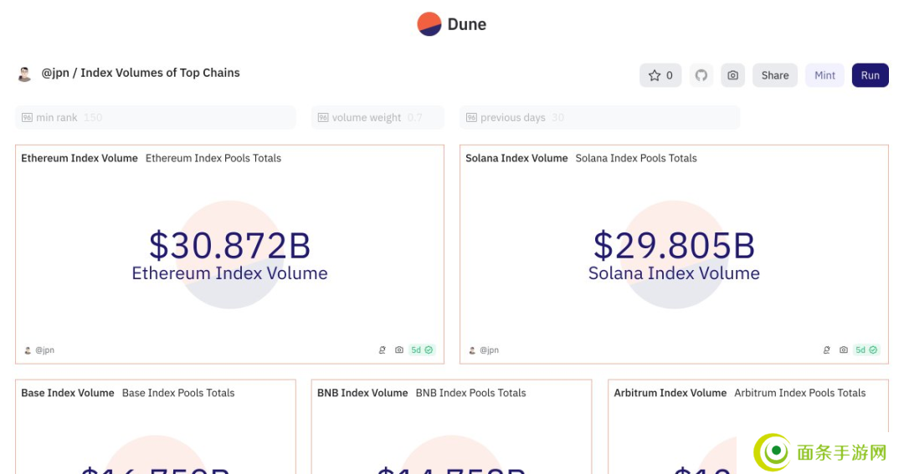Open Solana Index Pools Totals query link

tap(636, 158)
